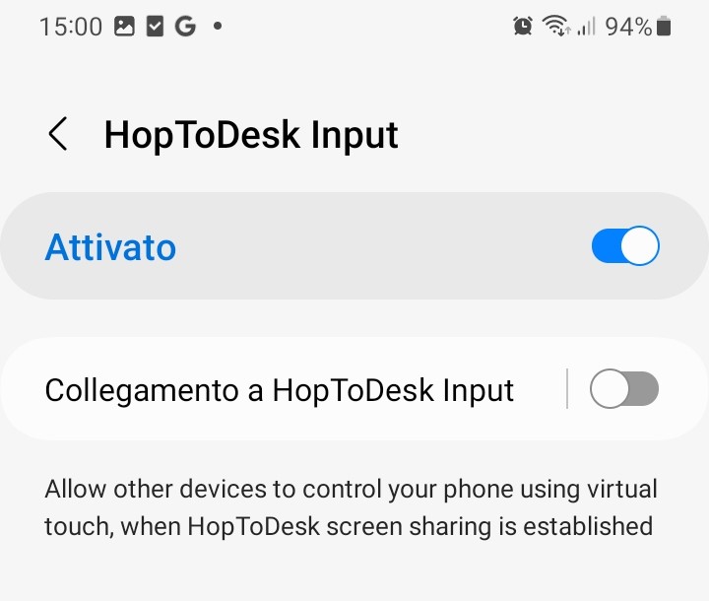
Task: Tap the checkmark task notification icon
Action: click(x=155, y=27)
